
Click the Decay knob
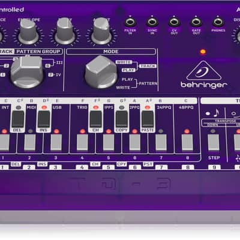click(x=65, y=31)
